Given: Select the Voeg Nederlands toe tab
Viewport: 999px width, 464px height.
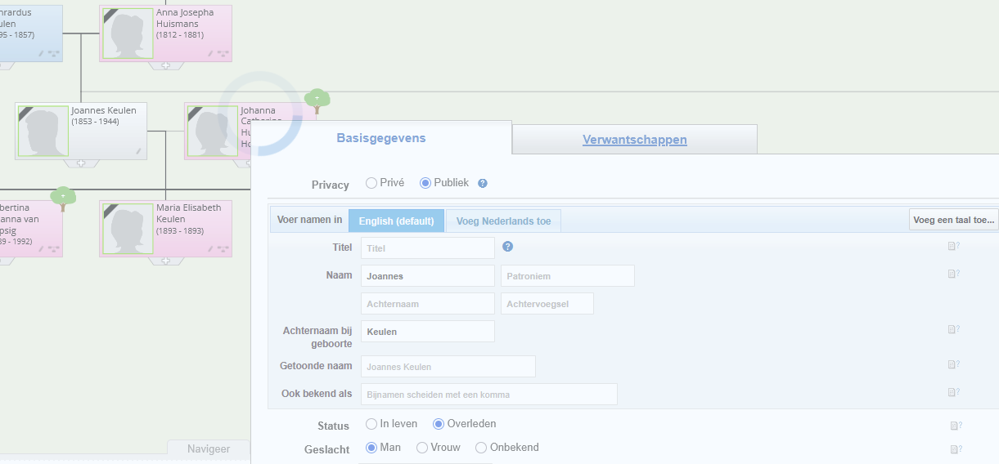Looking at the screenshot, I should [x=503, y=221].
